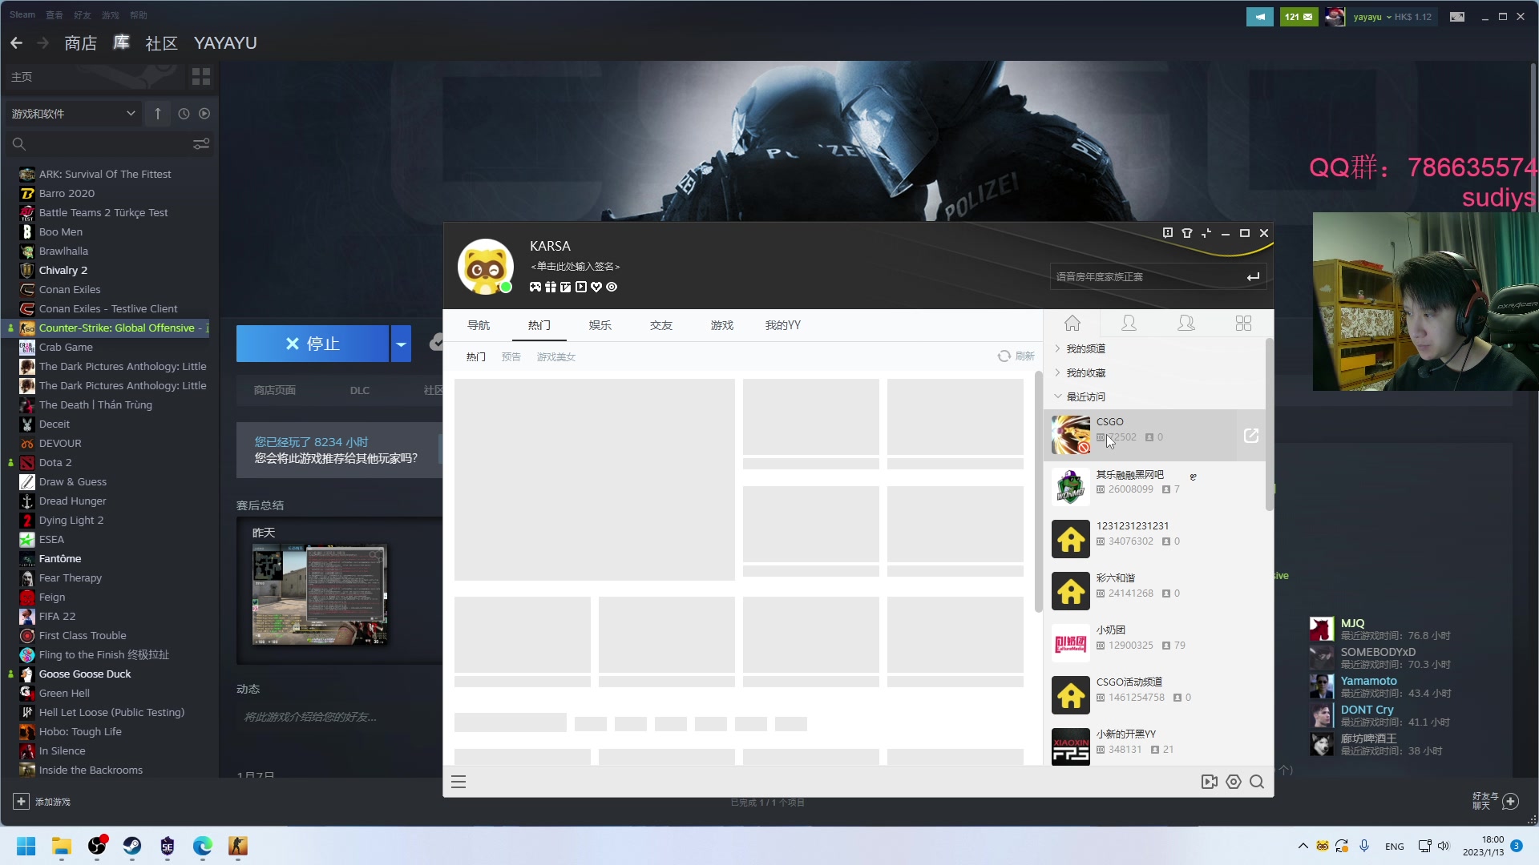Open YY game controller icon under KARSA
Screen dimensions: 1539x865
(x=535, y=287)
